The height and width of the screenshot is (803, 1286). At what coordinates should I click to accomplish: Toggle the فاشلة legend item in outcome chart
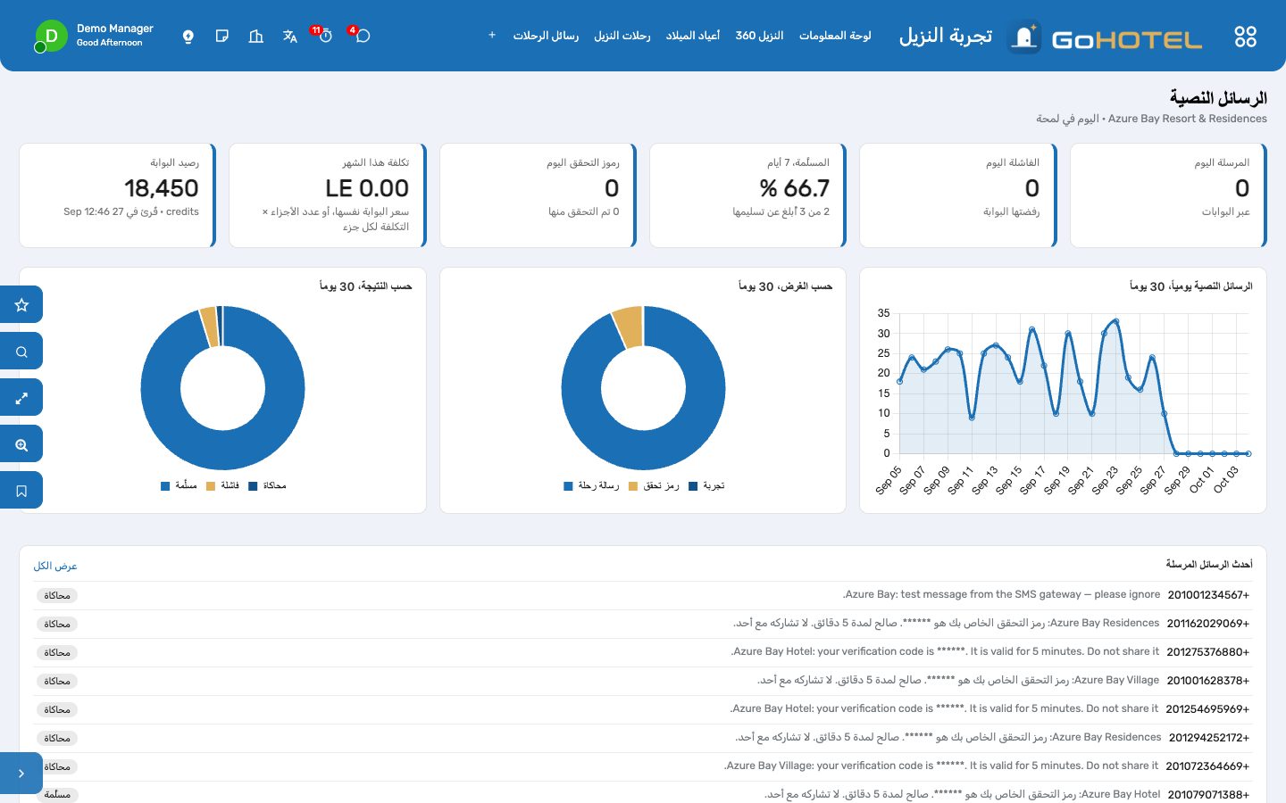222,485
